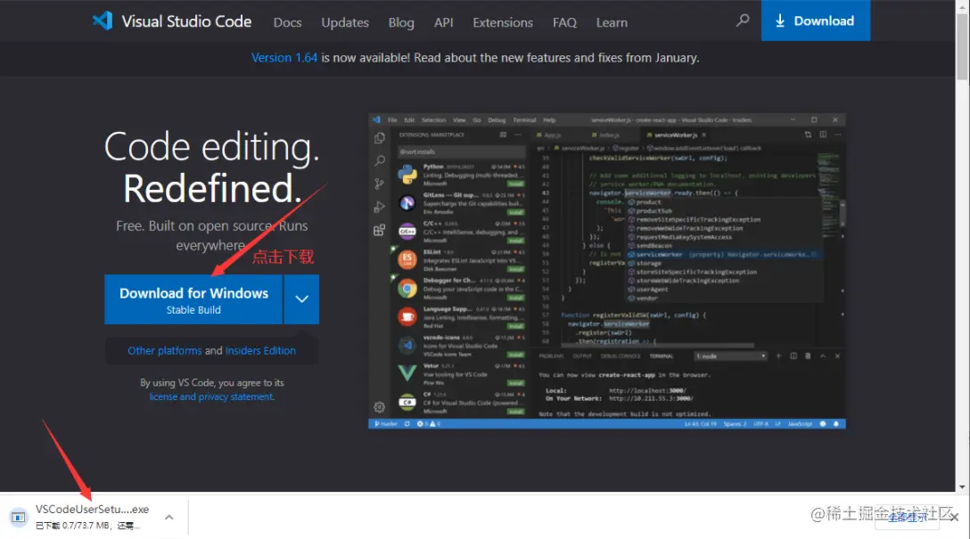Switch to the PROBLEMS panel tab
Image resolution: width=970 pixels, height=539 pixels.
551,356
